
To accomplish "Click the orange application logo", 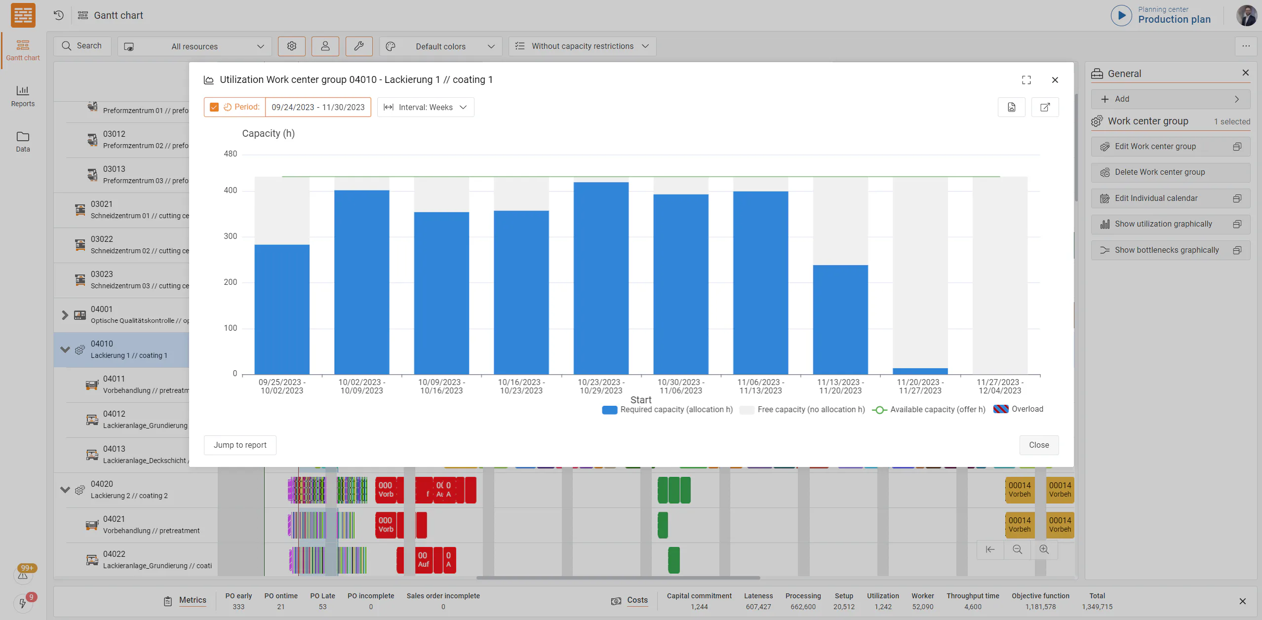I will pos(23,15).
